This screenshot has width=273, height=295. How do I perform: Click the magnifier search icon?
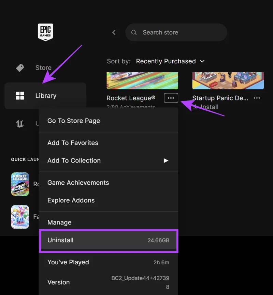[x=134, y=32]
